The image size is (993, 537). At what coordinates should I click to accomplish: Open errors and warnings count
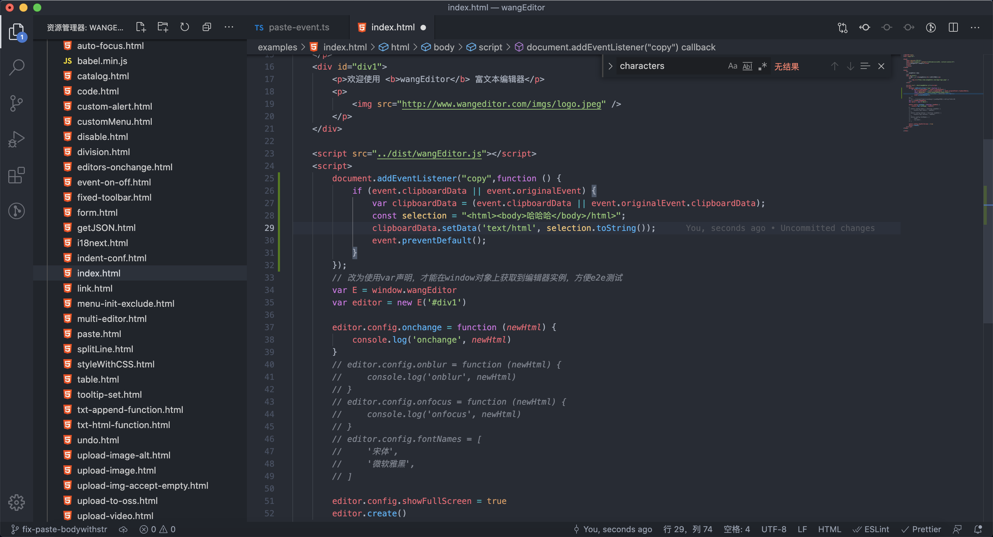pos(157,529)
